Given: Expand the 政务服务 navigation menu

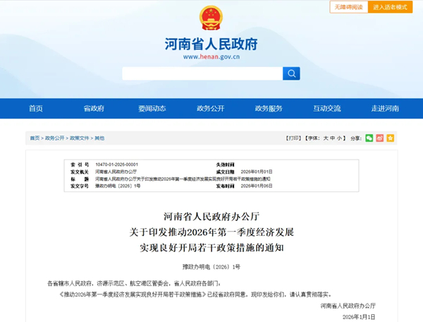Looking at the screenshot, I should (x=269, y=108).
